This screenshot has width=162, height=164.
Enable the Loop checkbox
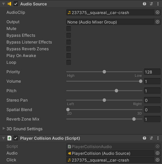pos(69,62)
